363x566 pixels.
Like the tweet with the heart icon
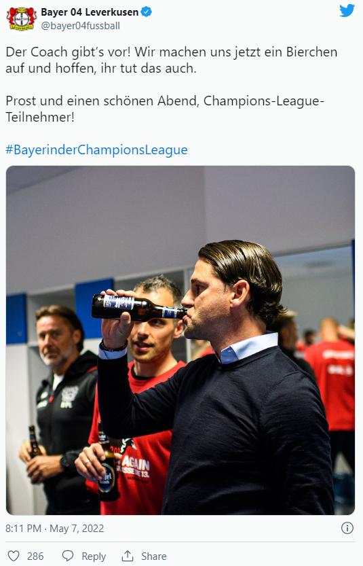click(14, 556)
